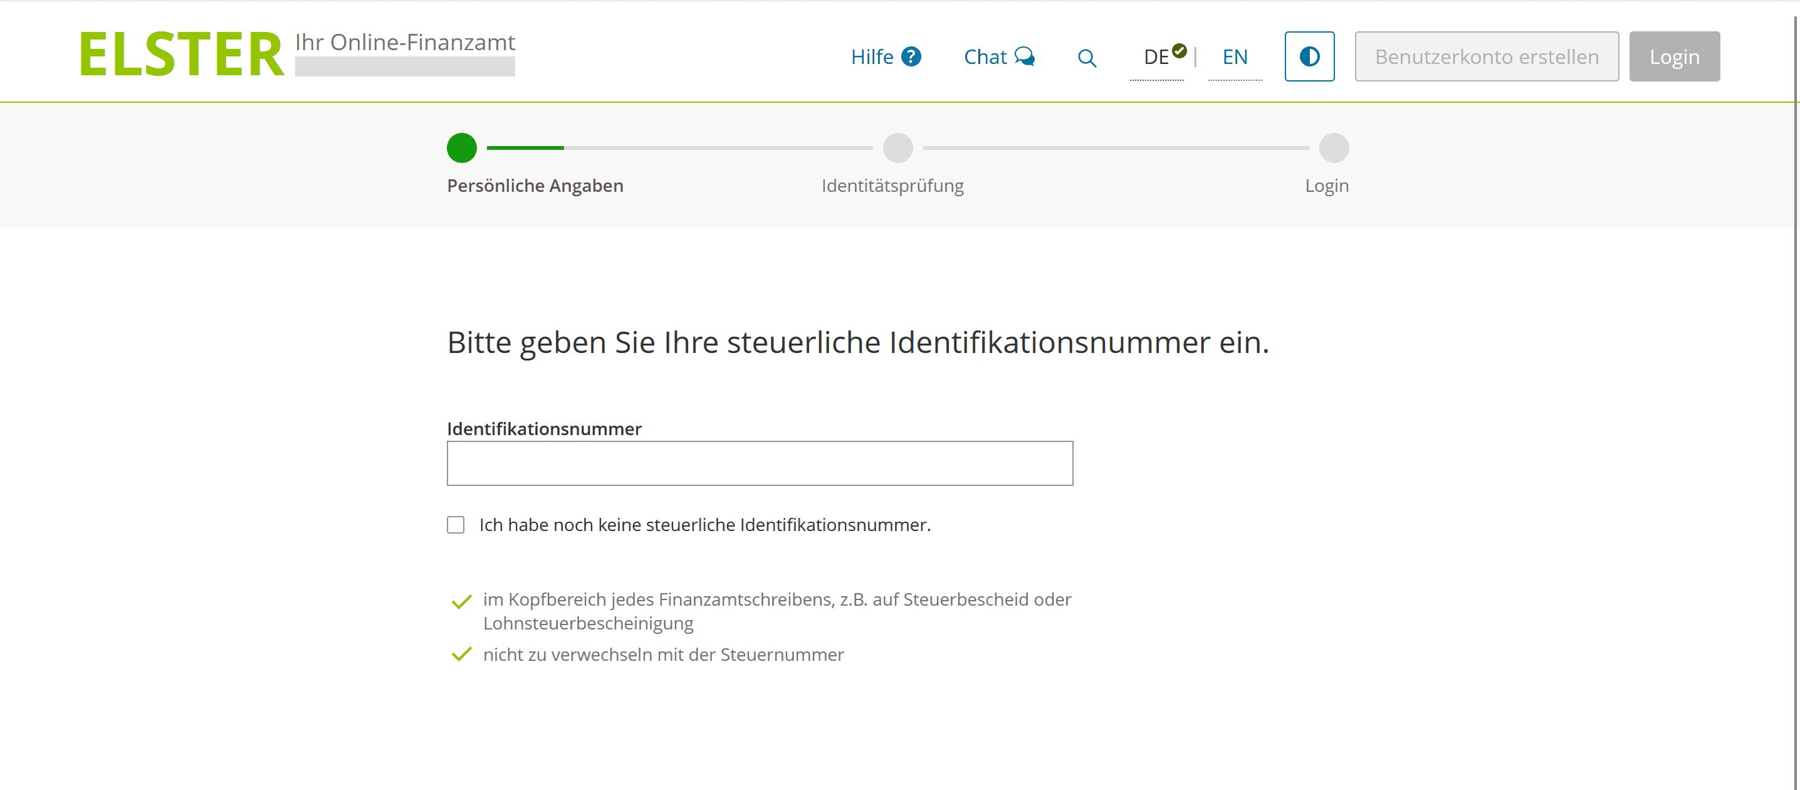Open the search magnifier icon

[x=1087, y=57]
